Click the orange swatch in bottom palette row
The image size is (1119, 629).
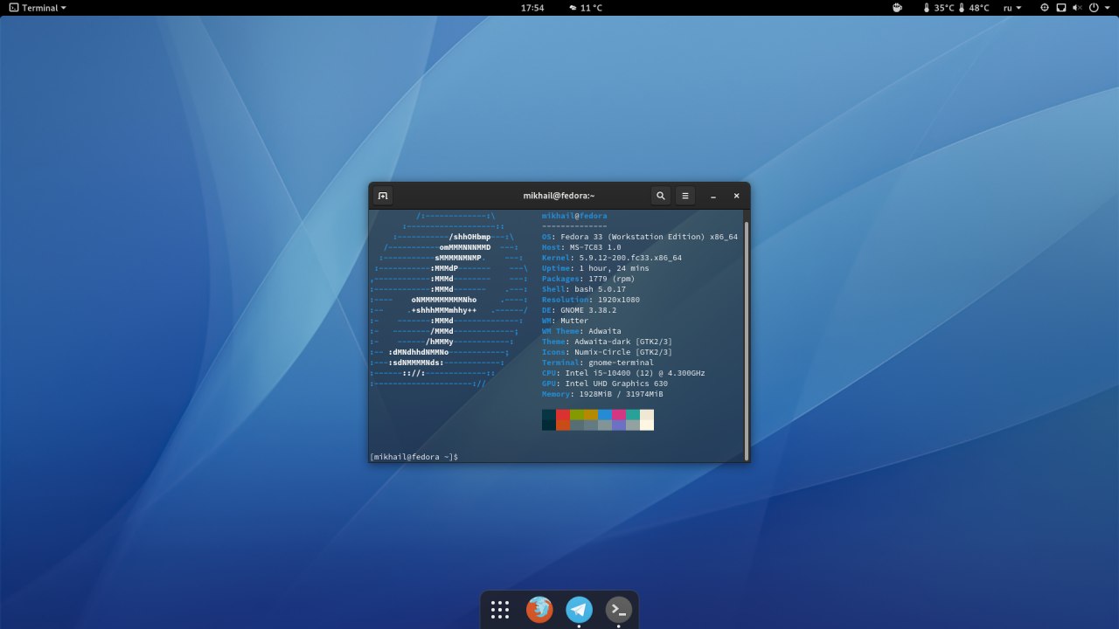[x=563, y=425]
